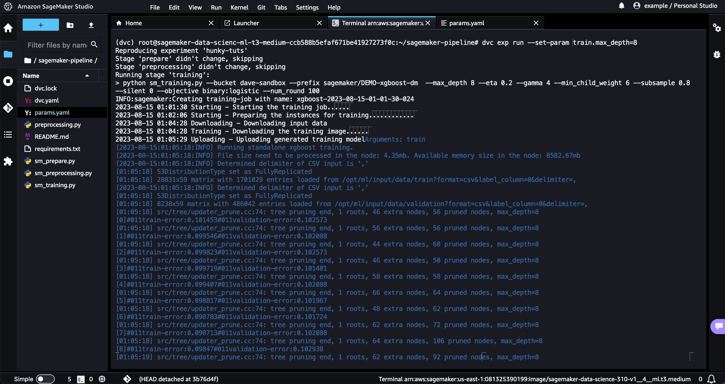This screenshot has width=725, height=384.
Task: Click the sagemaker-pipeline breadcrumb folder
Action: pyautogui.click(x=65, y=60)
